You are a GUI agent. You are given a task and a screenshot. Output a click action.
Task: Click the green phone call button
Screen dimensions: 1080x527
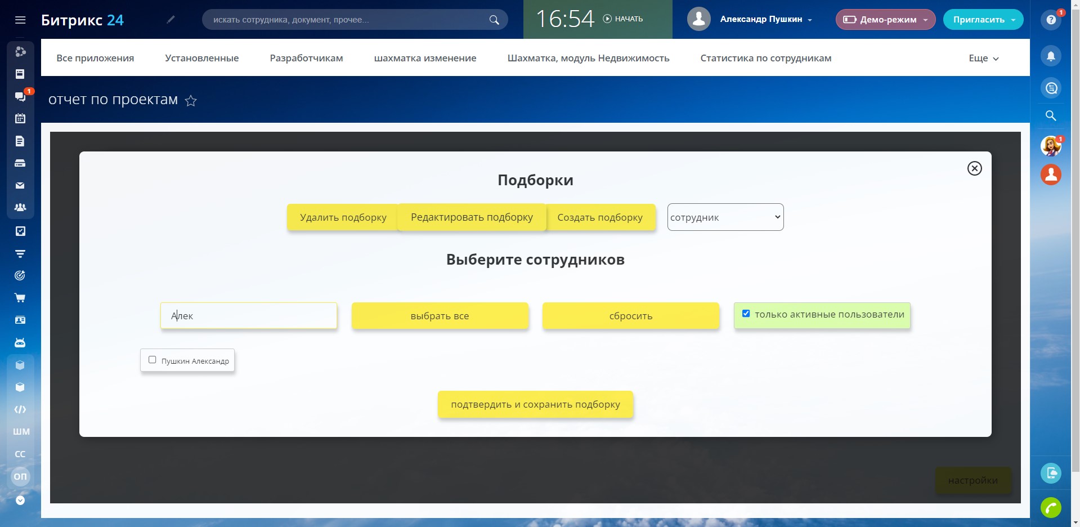coord(1051,508)
